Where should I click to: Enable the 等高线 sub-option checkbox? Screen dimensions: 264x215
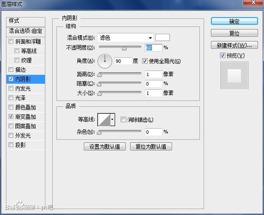point(17,50)
